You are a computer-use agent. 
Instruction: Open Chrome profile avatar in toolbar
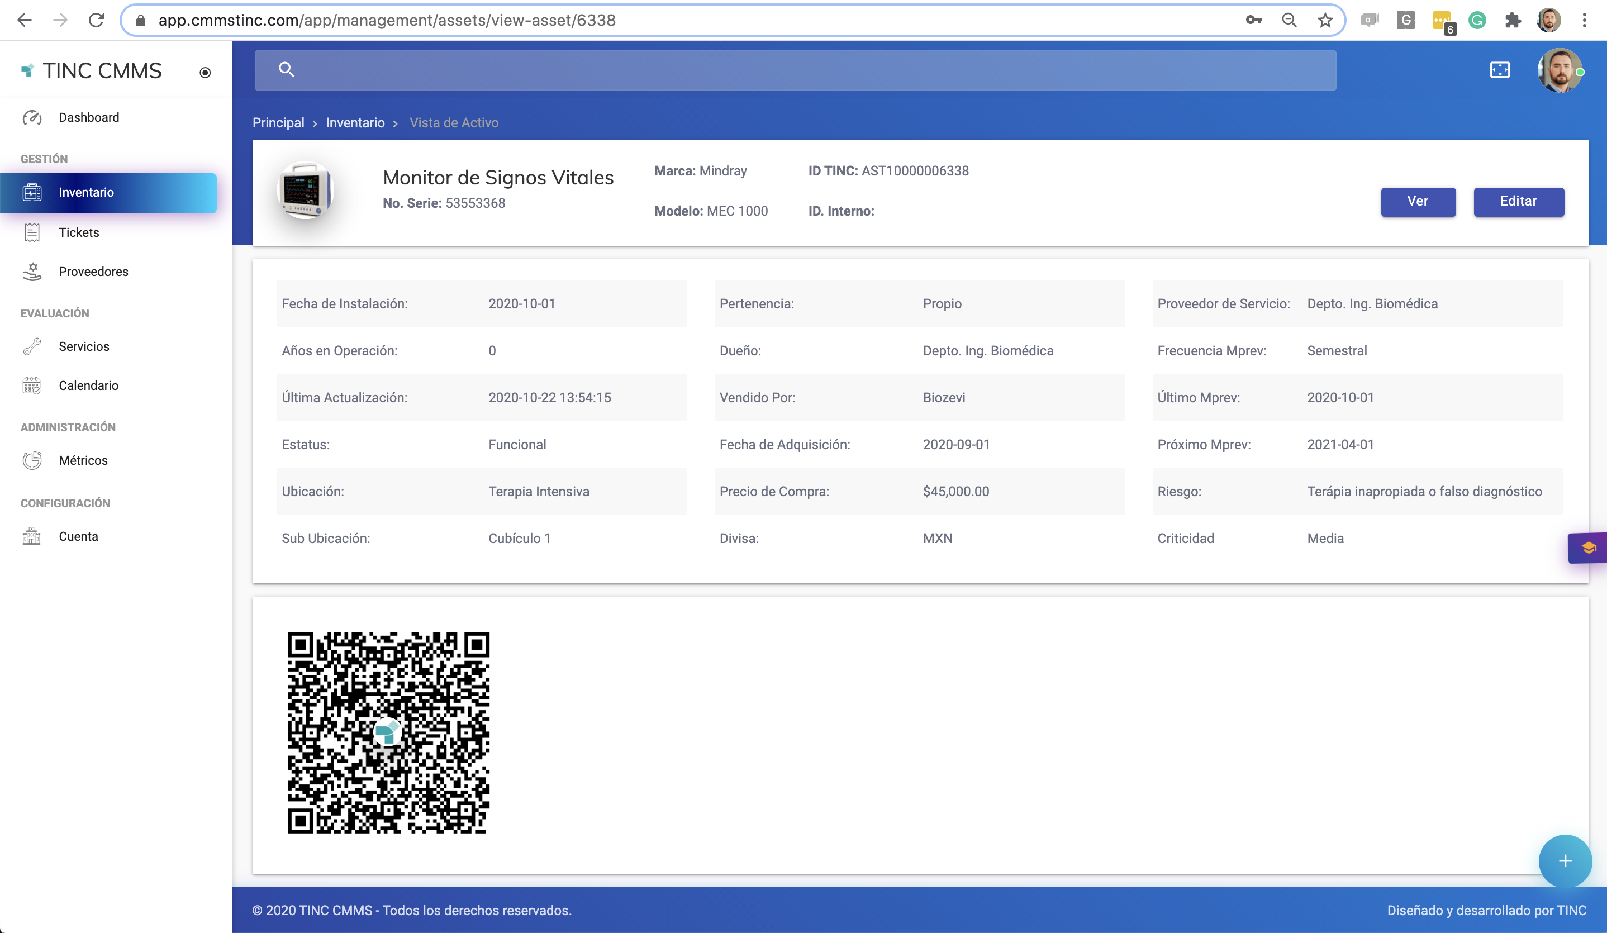tap(1548, 21)
